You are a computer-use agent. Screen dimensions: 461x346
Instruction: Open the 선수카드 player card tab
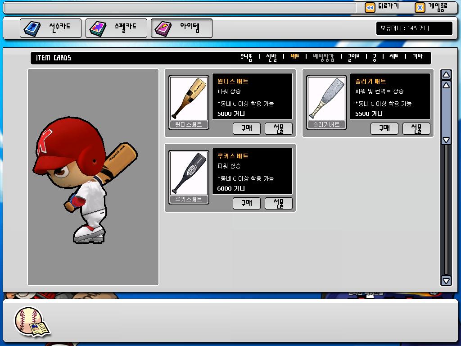[x=50, y=28]
